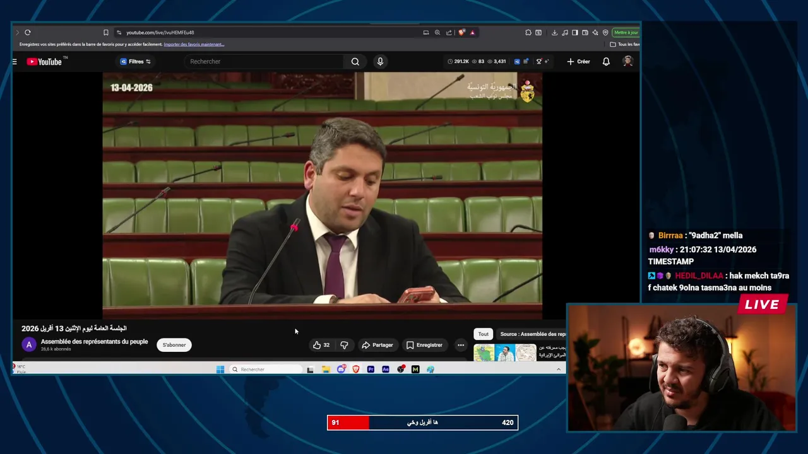Viewport: 808px width, 454px height.
Task: Click Birrraa username in chat overlay
Action: click(x=670, y=235)
